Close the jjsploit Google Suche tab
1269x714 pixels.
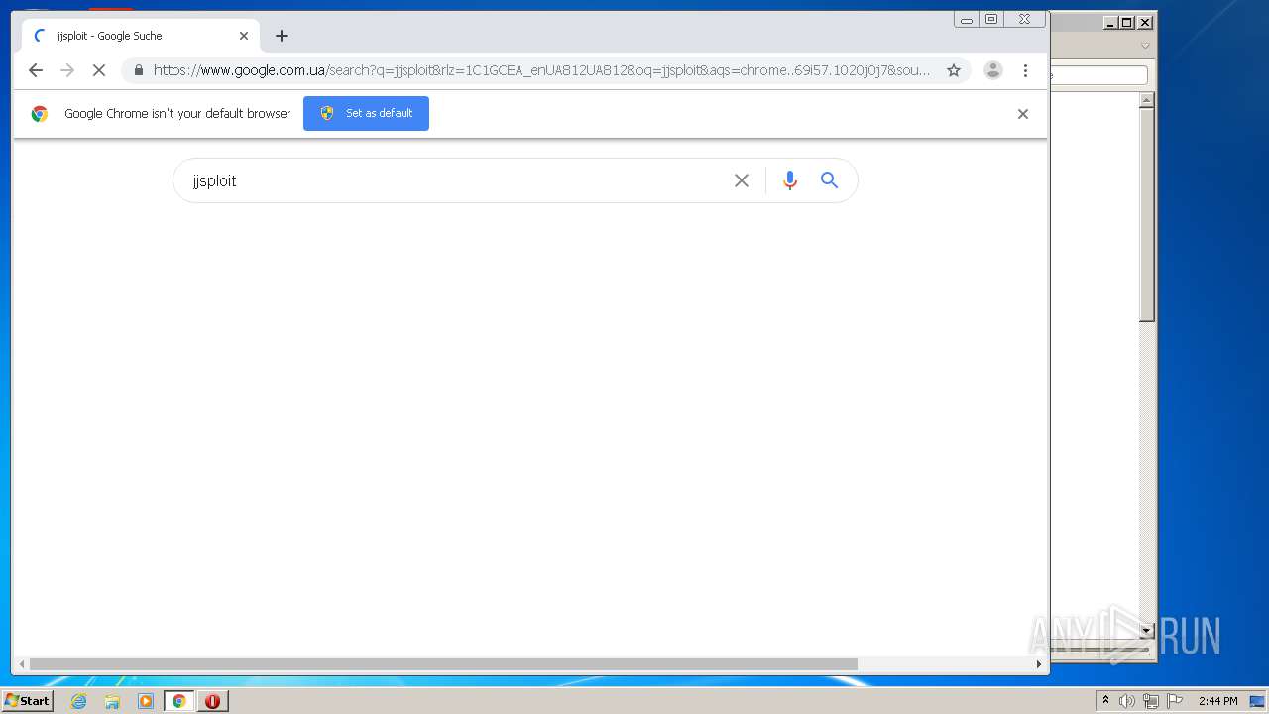244,36
